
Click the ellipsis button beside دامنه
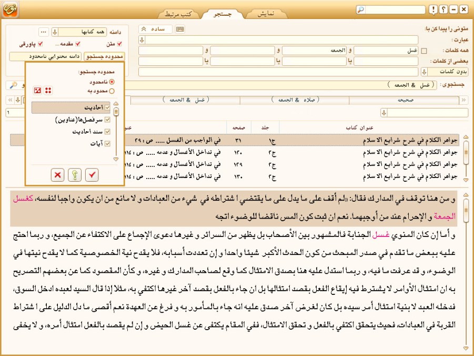tap(44, 32)
